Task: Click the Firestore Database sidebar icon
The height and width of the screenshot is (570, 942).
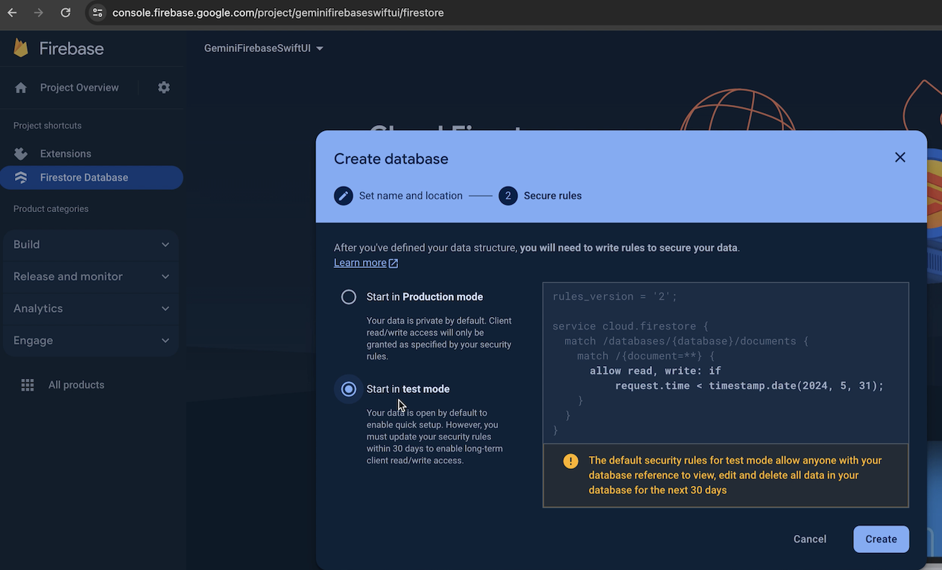Action: [21, 178]
